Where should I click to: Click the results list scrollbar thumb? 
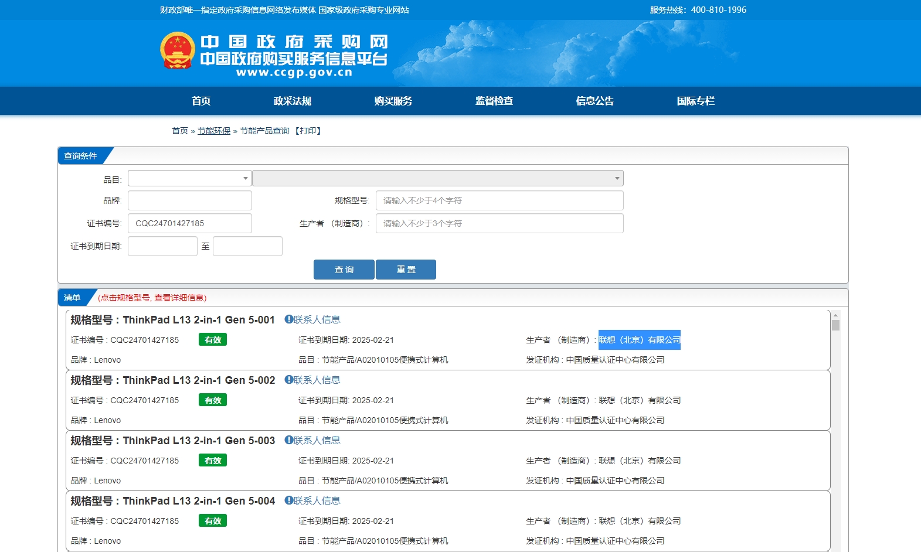(835, 325)
